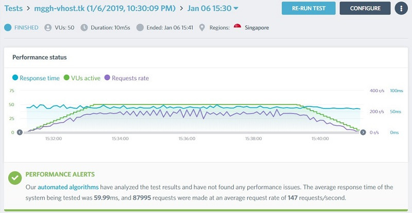Click the 15:40:00 time axis label
412x213 pixels.
pos(320,139)
